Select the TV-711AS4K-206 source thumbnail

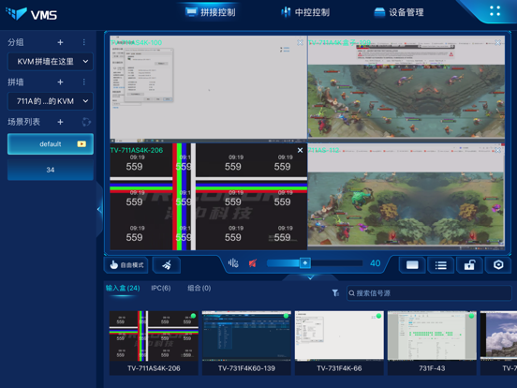(x=154, y=342)
